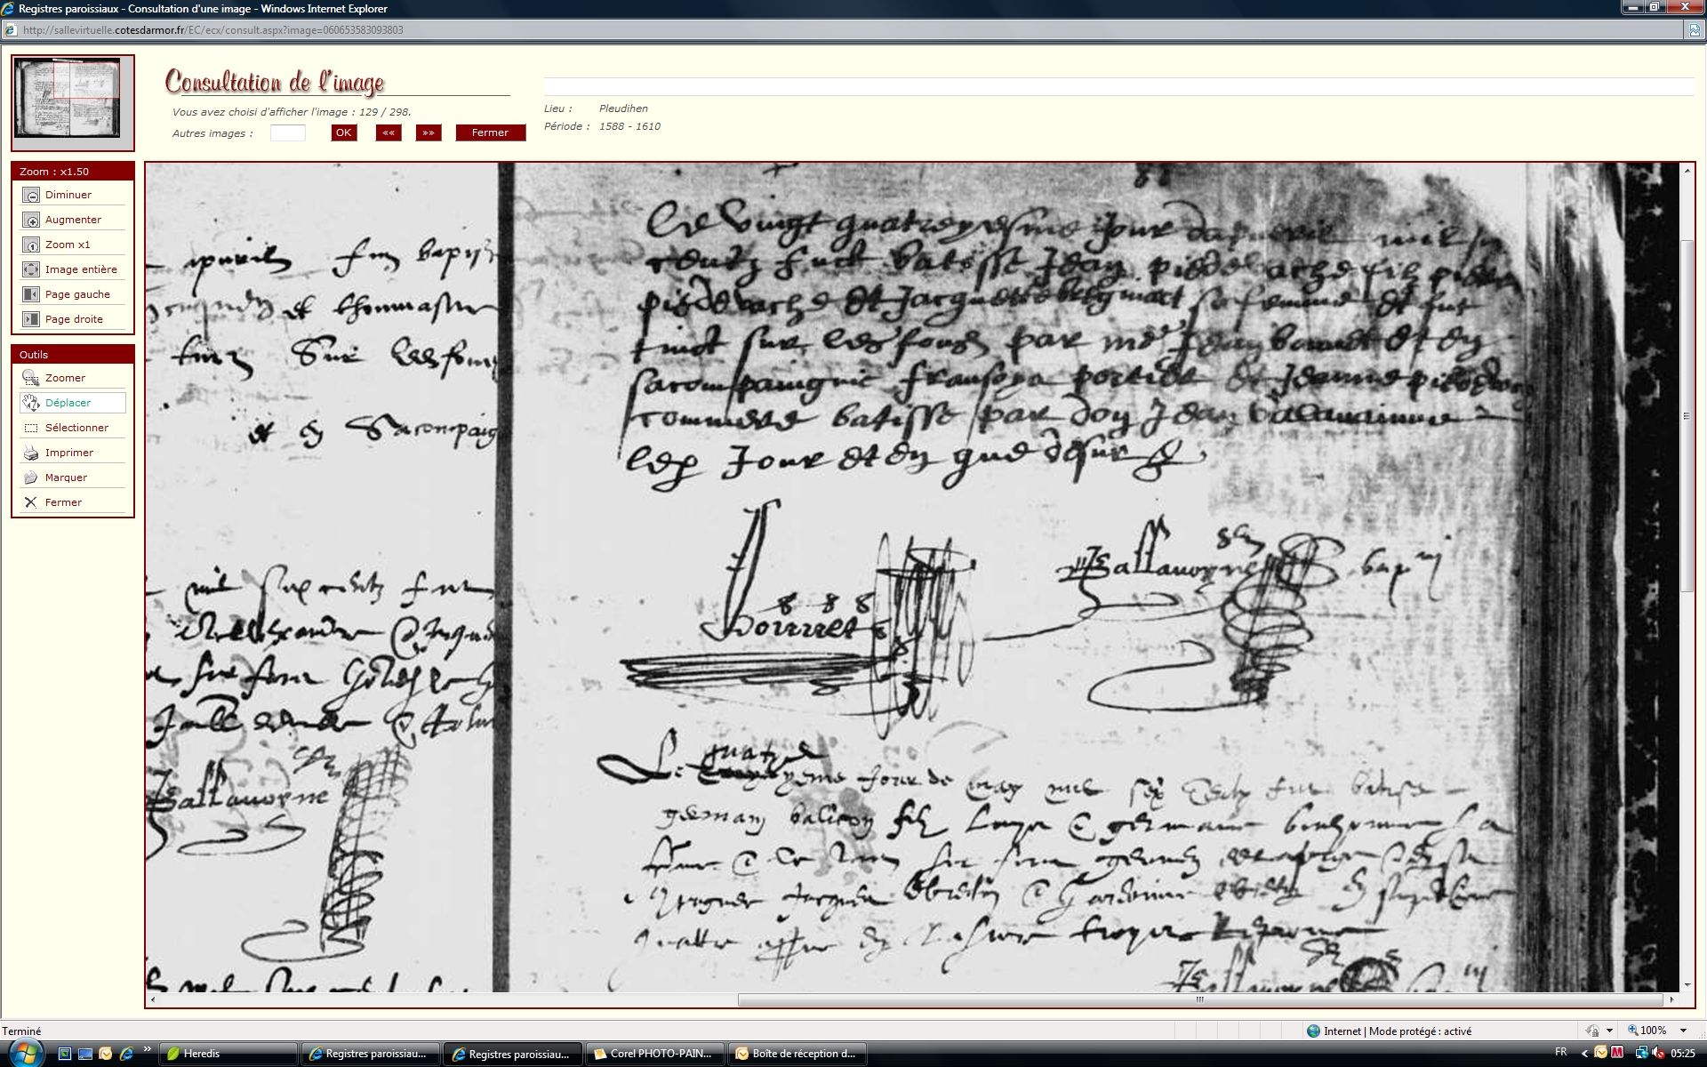Toggle the Déplacer hand tool
Viewport: 1707px width, 1067px height.
click(x=31, y=403)
